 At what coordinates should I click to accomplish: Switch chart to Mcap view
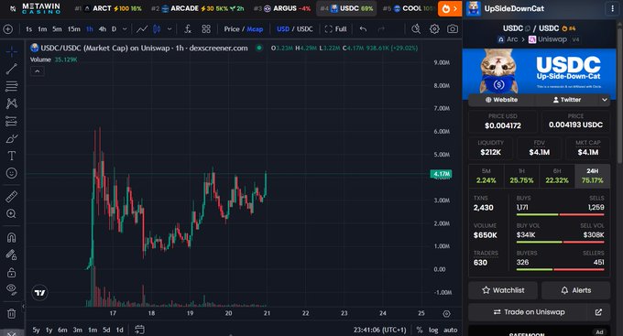[255, 29]
